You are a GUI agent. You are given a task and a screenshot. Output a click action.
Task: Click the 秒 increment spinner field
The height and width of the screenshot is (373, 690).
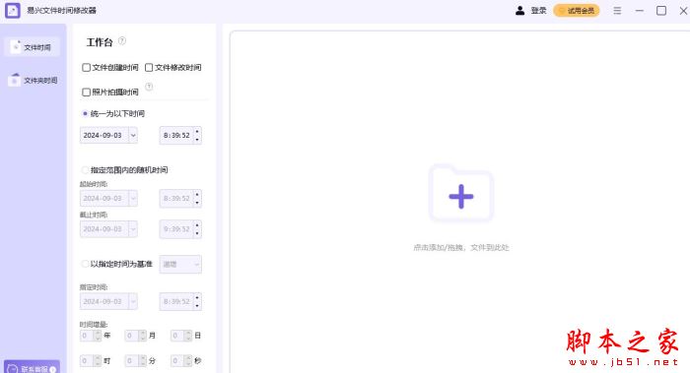pyautogui.click(x=181, y=361)
